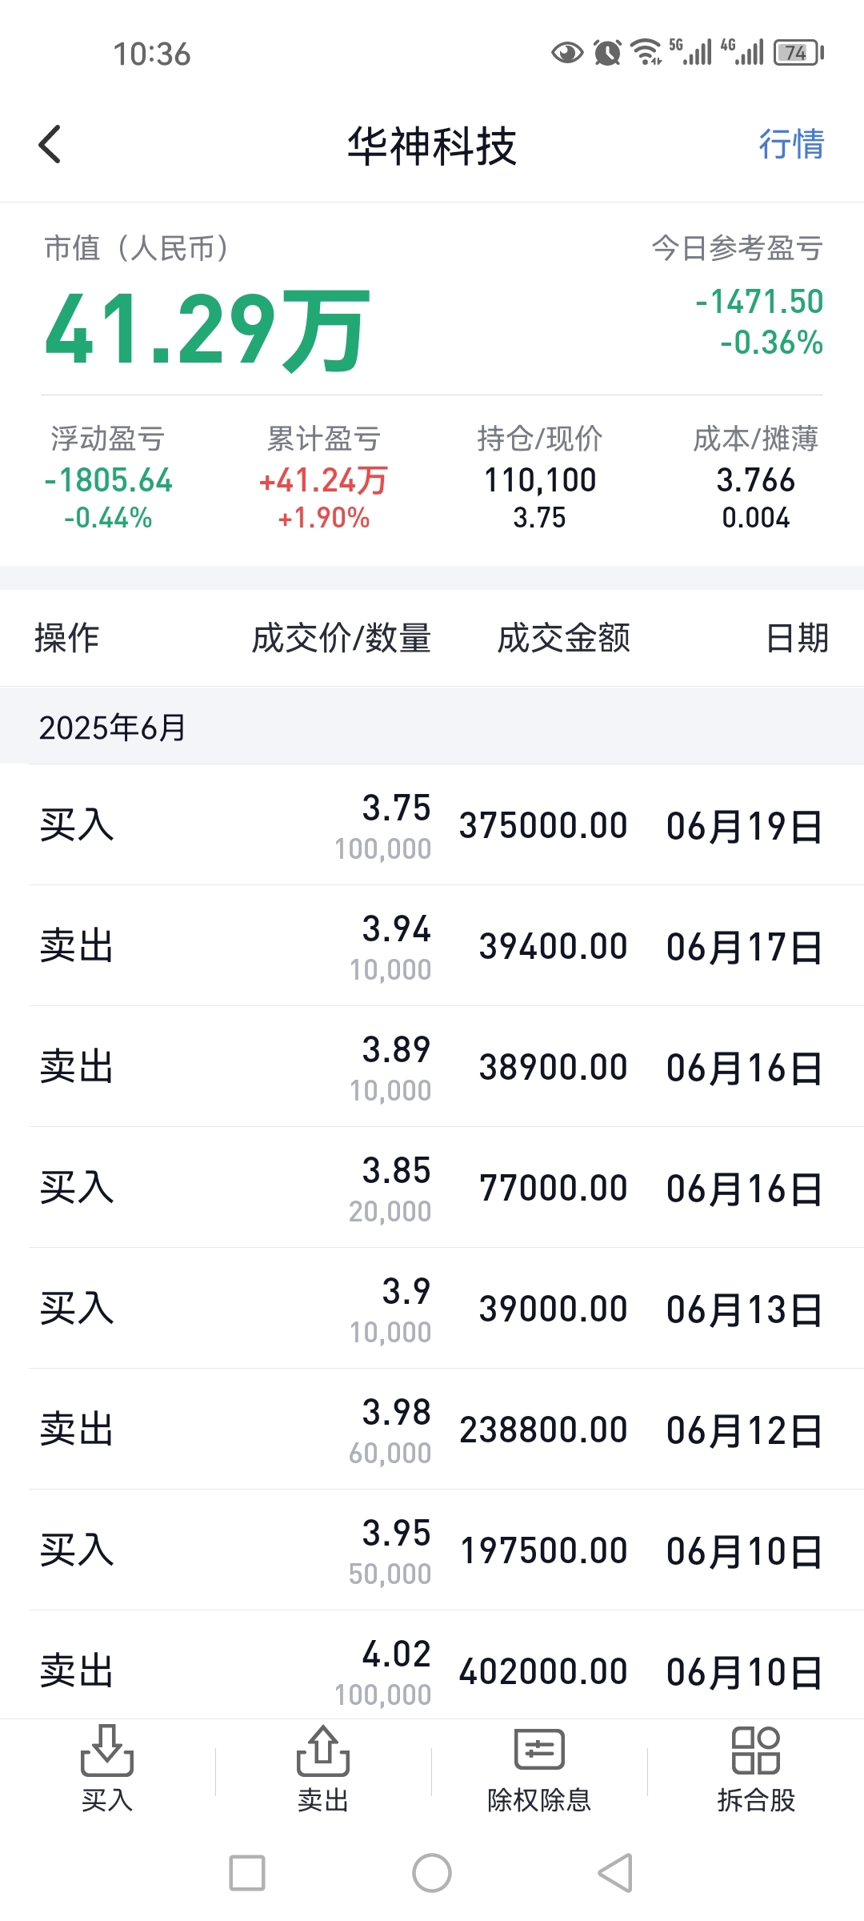Open the 拆合股 split icon
864x1921 pixels.
click(756, 1770)
